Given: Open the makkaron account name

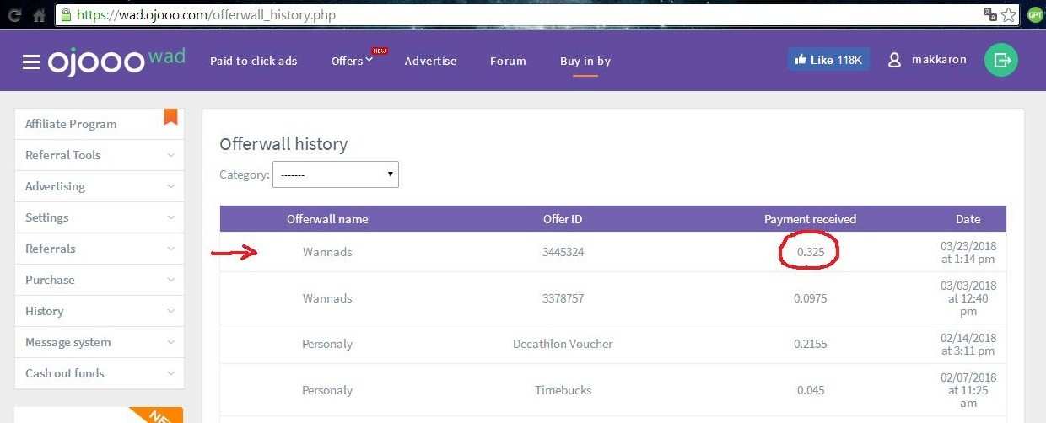Looking at the screenshot, I should tap(939, 60).
